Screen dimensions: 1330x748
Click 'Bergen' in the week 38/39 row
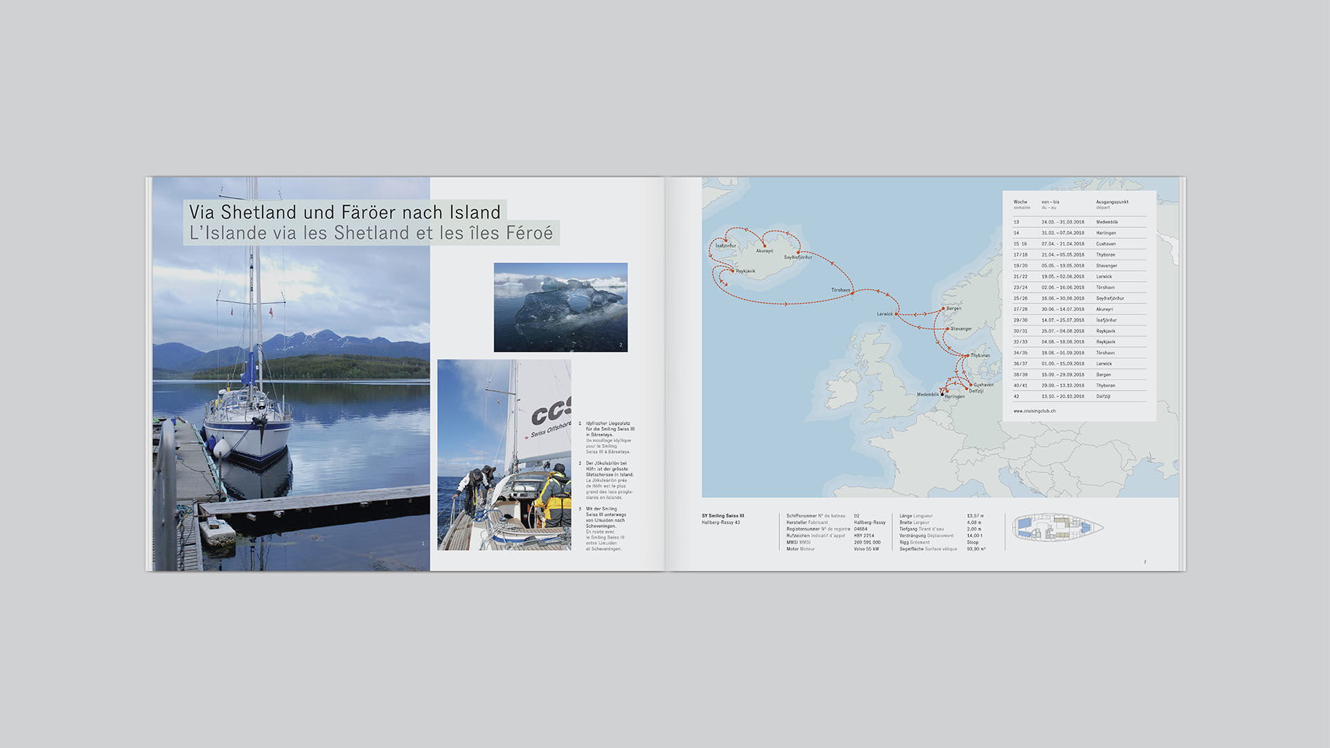(1103, 374)
